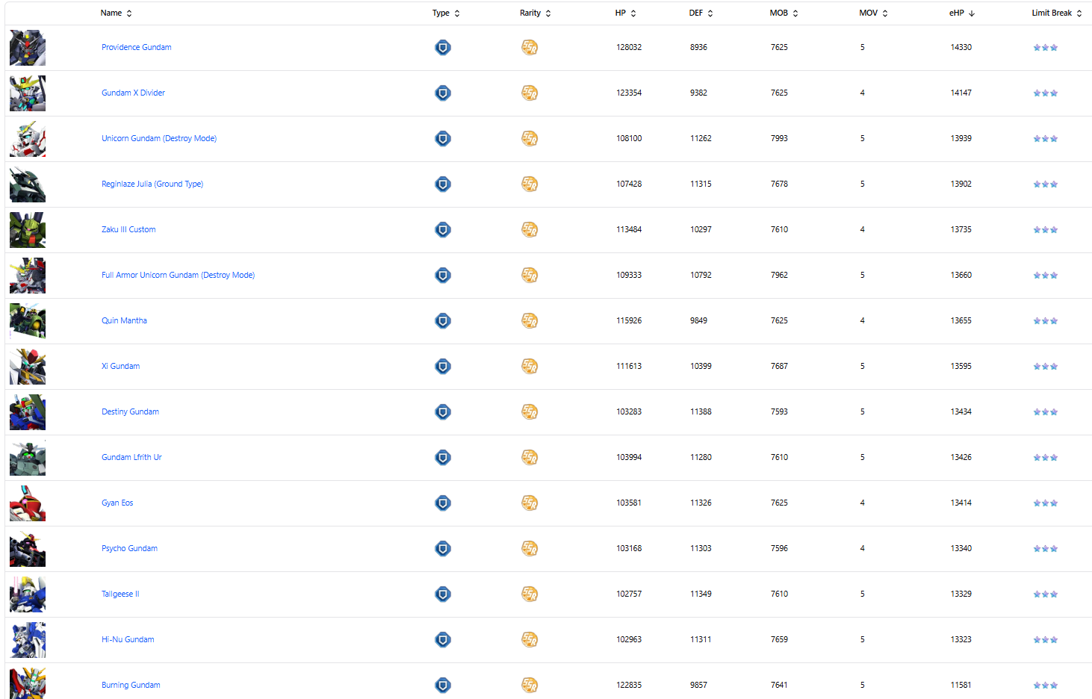Screen dimensions: 1092x699
Task: Click the type icon in Gyan Eos row
Action: click(x=443, y=503)
